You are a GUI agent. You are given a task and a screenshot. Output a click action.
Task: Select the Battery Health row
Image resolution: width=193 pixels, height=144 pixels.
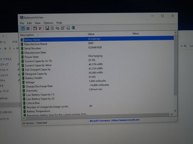pos(98,78)
